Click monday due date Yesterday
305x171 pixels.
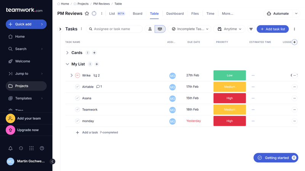[193, 121]
